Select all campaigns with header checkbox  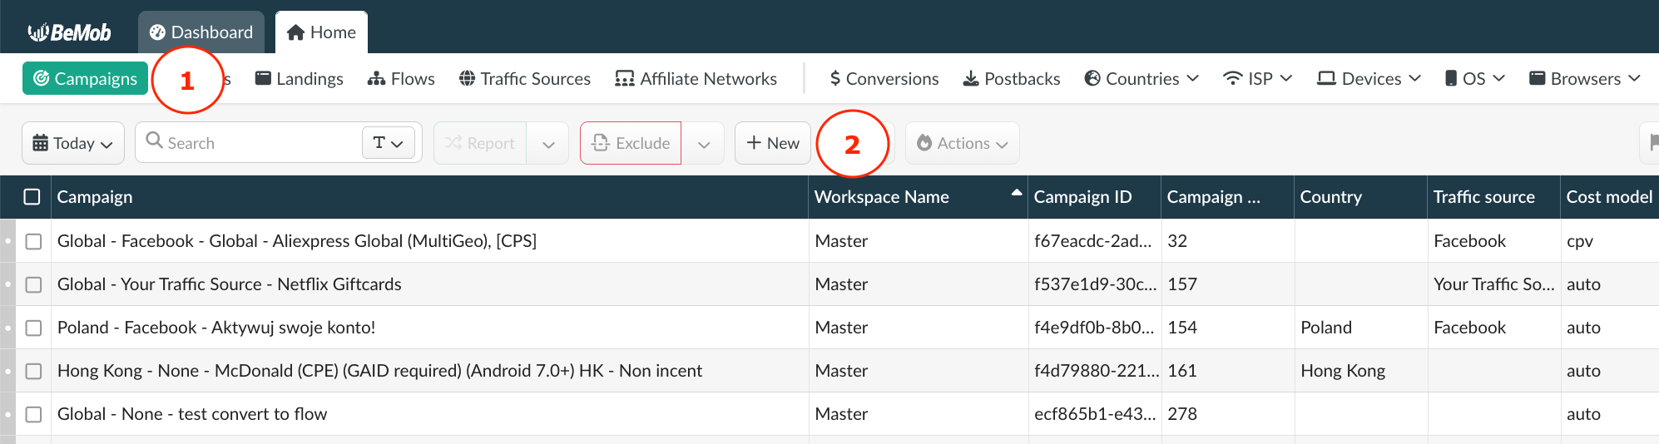pos(32,197)
